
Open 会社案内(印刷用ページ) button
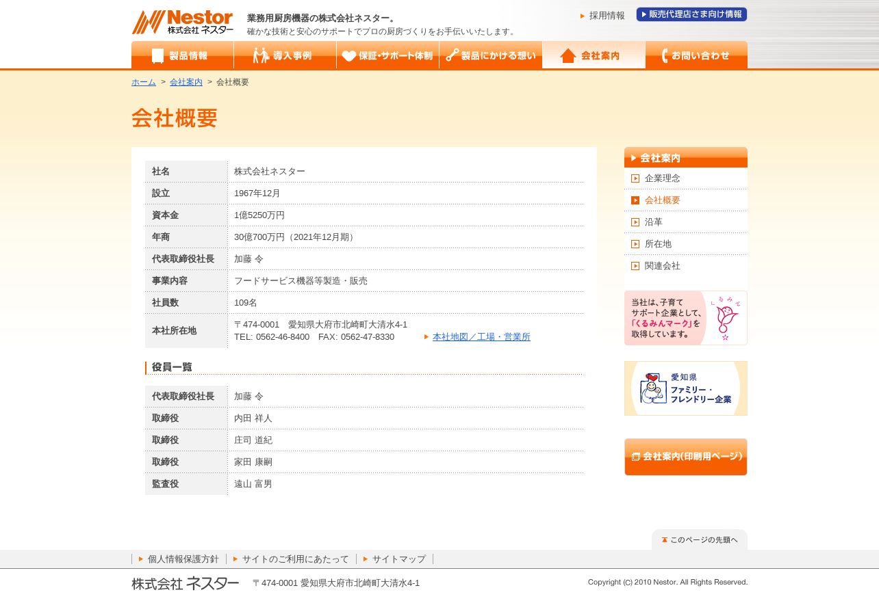coord(685,457)
